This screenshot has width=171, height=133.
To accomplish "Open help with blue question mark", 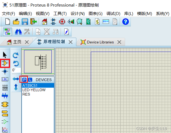I will click(126, 22).
